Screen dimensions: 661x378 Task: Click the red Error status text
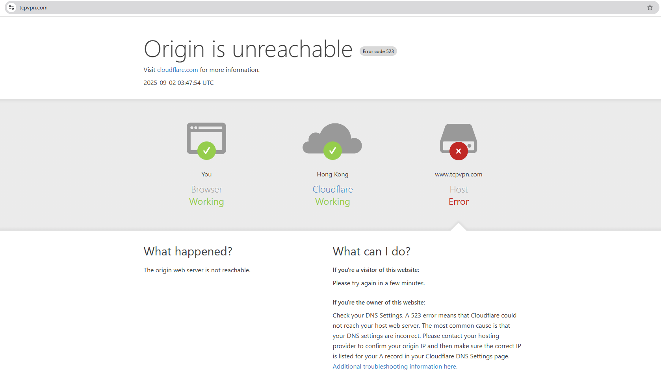coord(459,202)
